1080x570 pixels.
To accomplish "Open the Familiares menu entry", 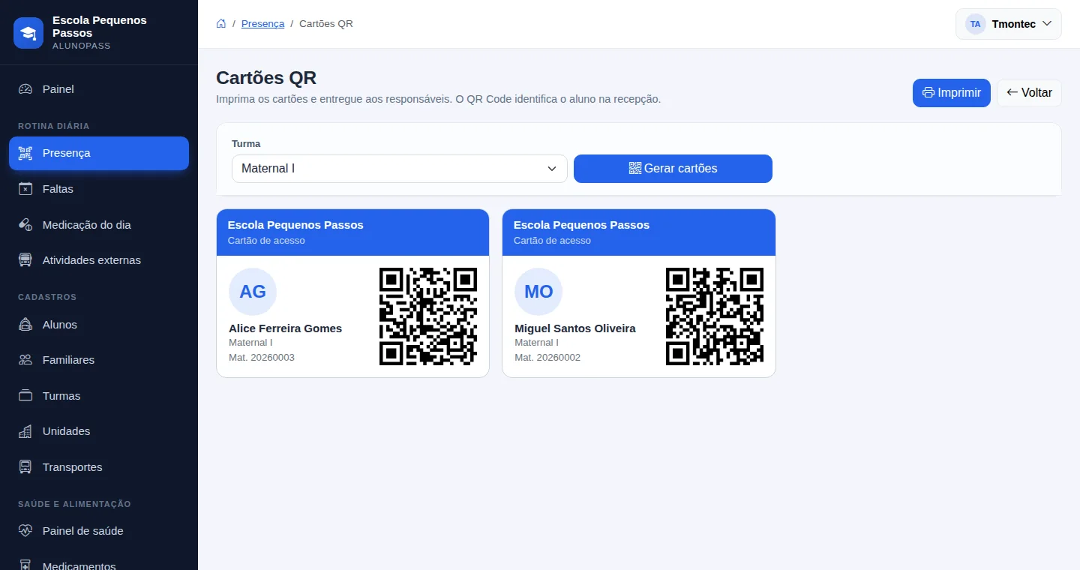I will (x=99, y=360).
